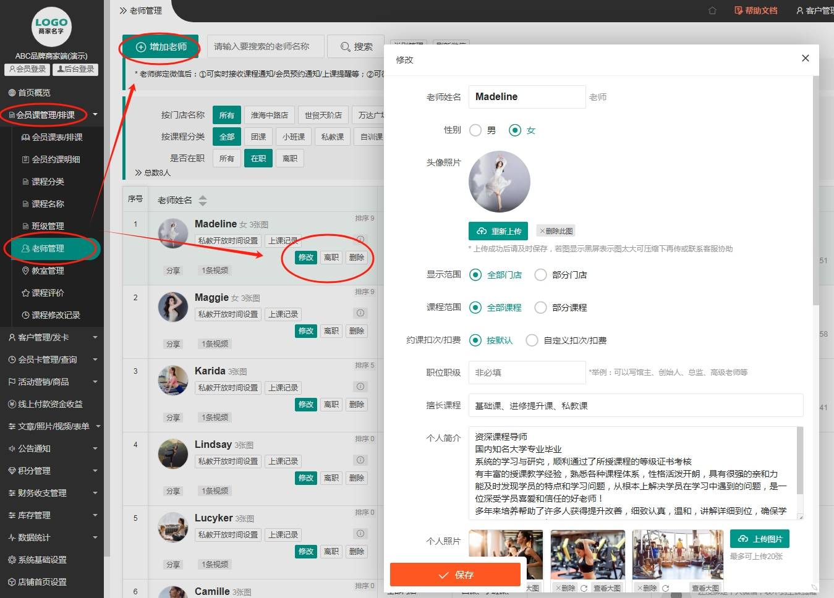The width and height of the screenshot is (834, 598).
Task: Open 会员课表/排课 sidebar item
Action: click(x=52, y=137)
